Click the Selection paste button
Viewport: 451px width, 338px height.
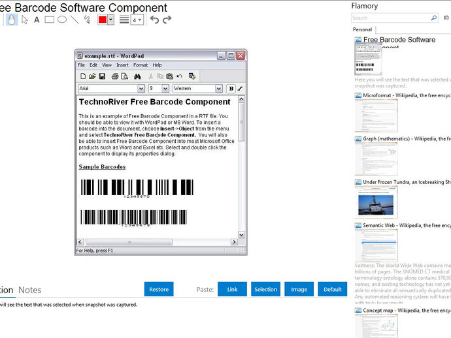click(x=265, y=289)
